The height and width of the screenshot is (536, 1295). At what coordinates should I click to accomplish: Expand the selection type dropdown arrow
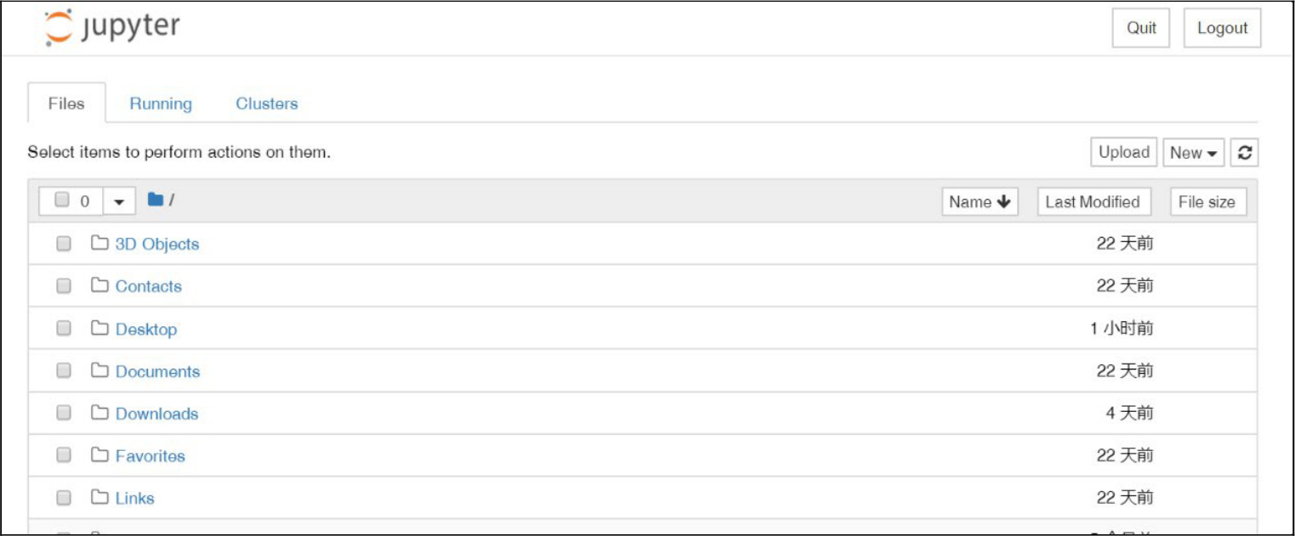pos(119,201)
